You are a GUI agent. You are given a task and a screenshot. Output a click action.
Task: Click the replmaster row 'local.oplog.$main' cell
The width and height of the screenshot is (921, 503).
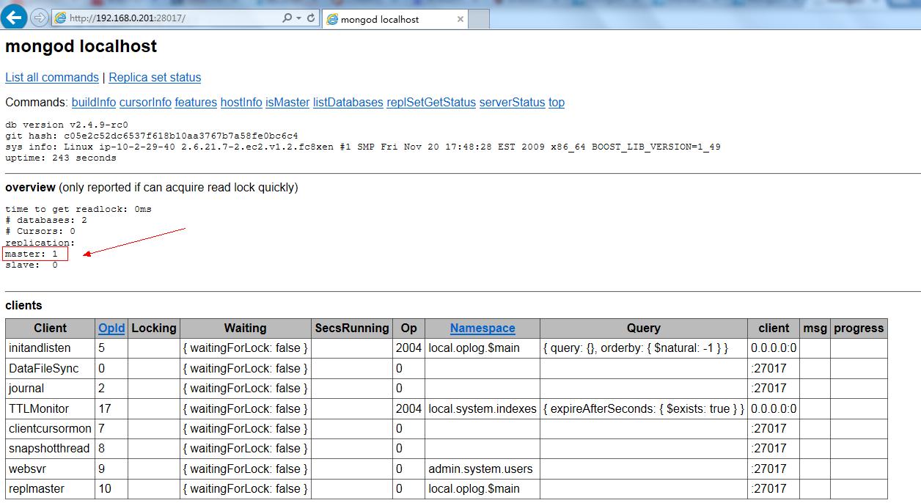click(482, 488)
